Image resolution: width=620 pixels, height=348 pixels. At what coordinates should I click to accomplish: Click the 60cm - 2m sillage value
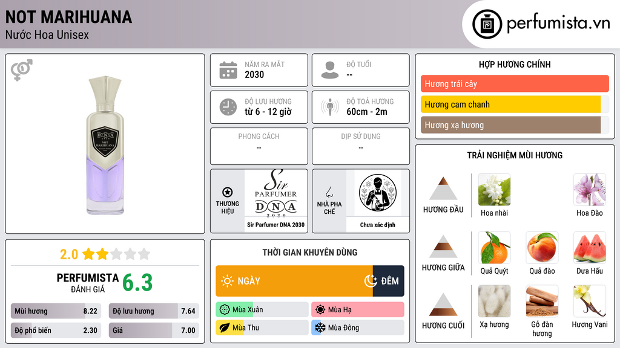pyautogui.click(x=367, y=112)
